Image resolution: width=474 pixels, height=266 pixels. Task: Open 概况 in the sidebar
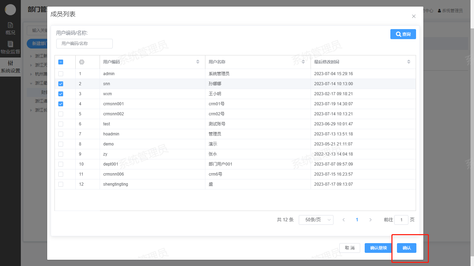10,28
